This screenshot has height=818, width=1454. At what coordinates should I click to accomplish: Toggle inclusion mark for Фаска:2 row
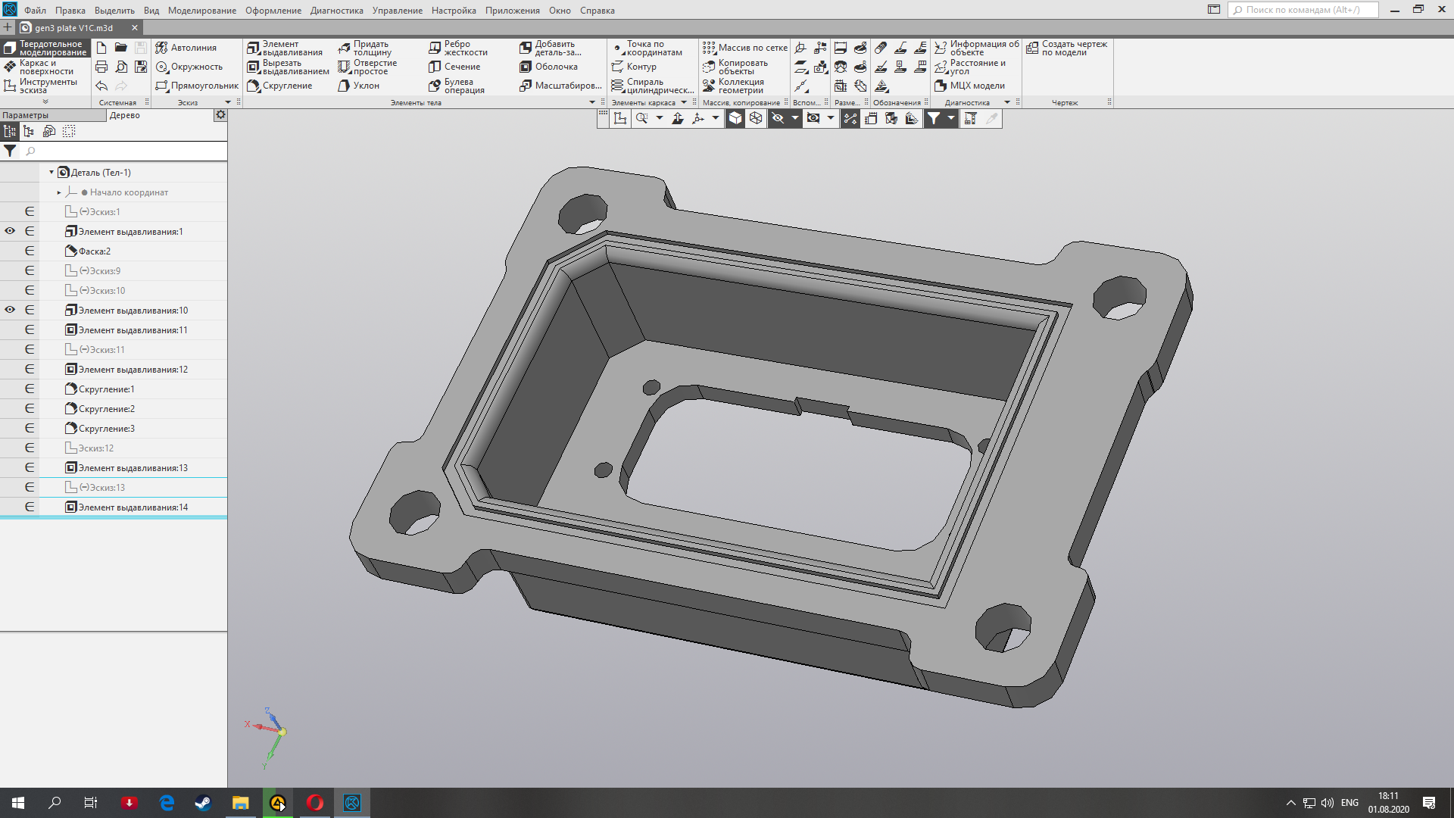30,251
